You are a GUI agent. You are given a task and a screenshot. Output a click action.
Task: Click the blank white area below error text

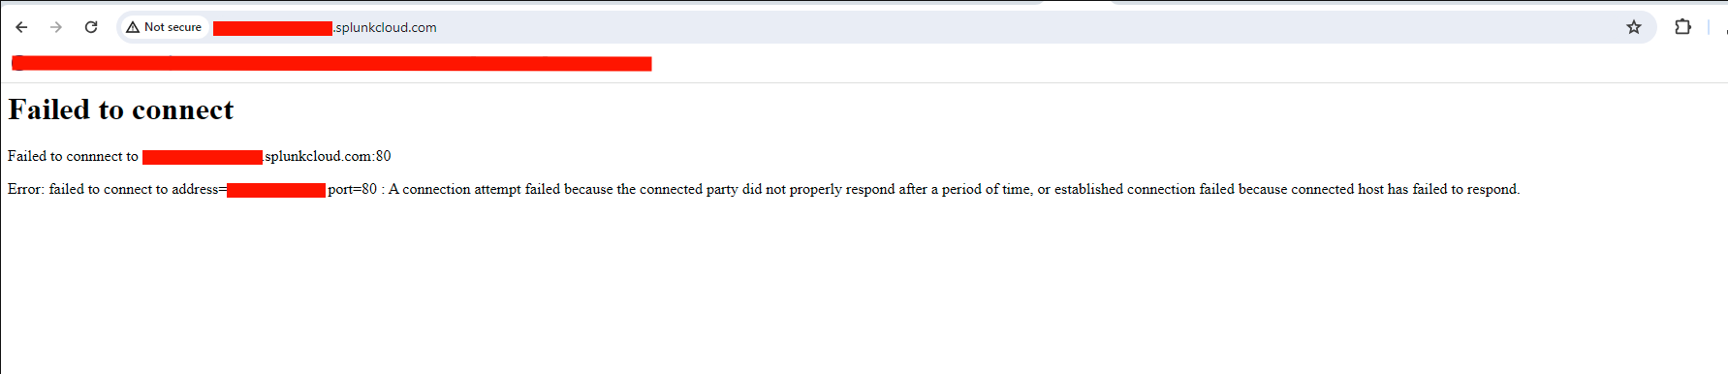coord(863,291)
